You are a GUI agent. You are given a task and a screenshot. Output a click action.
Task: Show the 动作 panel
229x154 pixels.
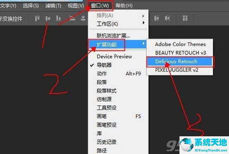click(118, 74)
